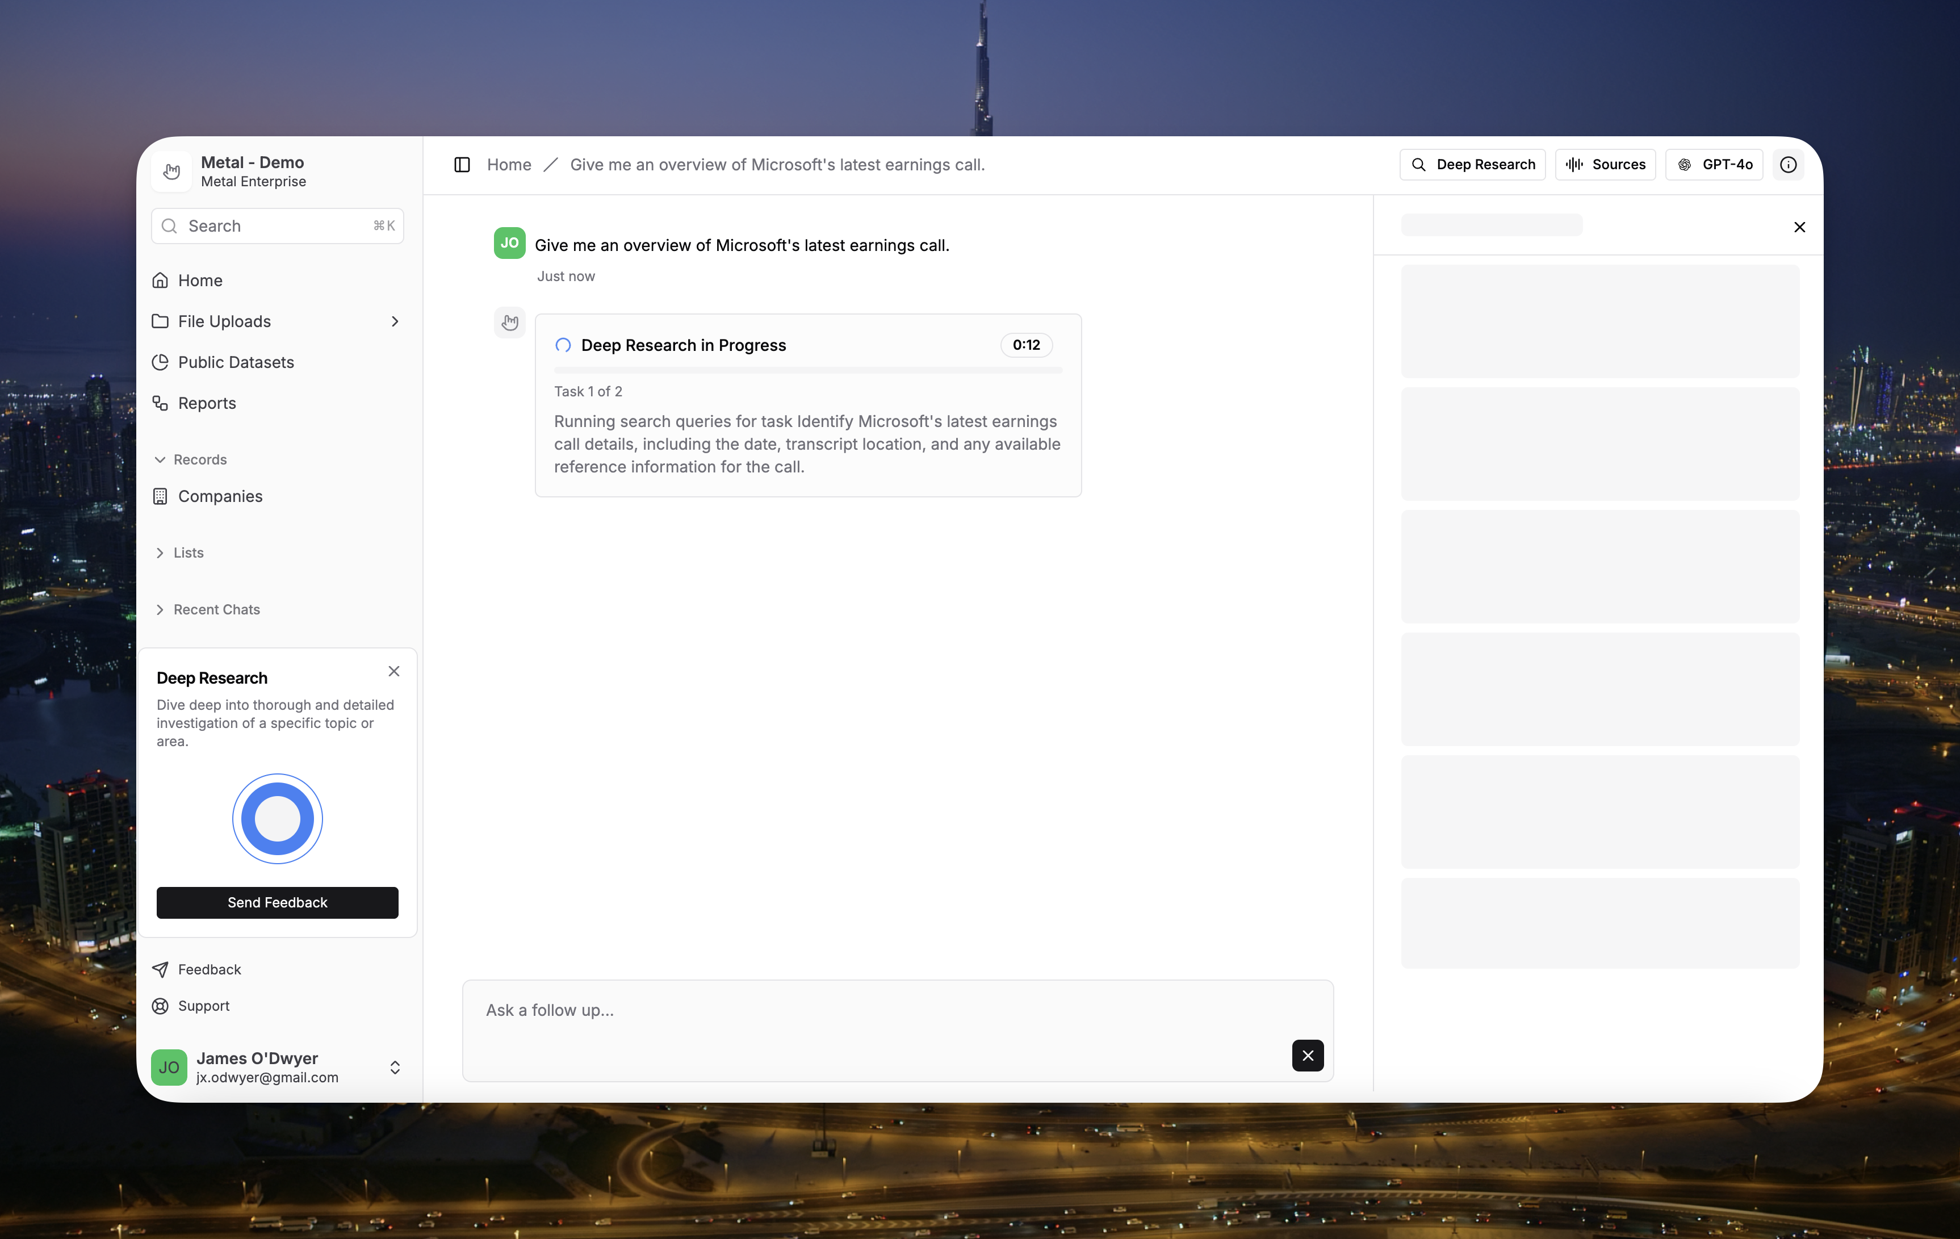Toggle Deep Research mode button
1960x1239 pixels.
[1472, 165]
